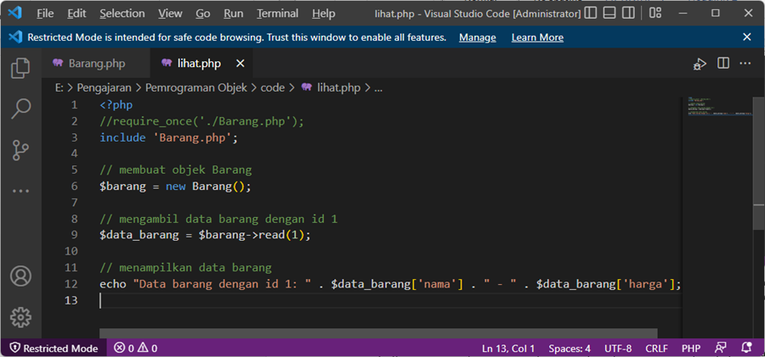Toggle the bottom panel layout

coord(611,14)
